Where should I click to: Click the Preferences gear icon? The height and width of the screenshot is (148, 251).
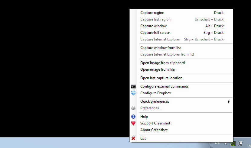(x=133, y=108)
